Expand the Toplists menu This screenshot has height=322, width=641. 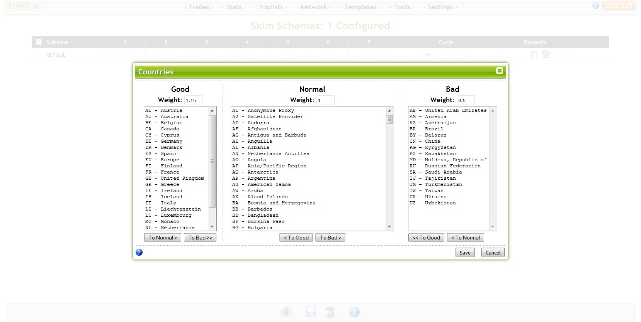pos(271,7)
